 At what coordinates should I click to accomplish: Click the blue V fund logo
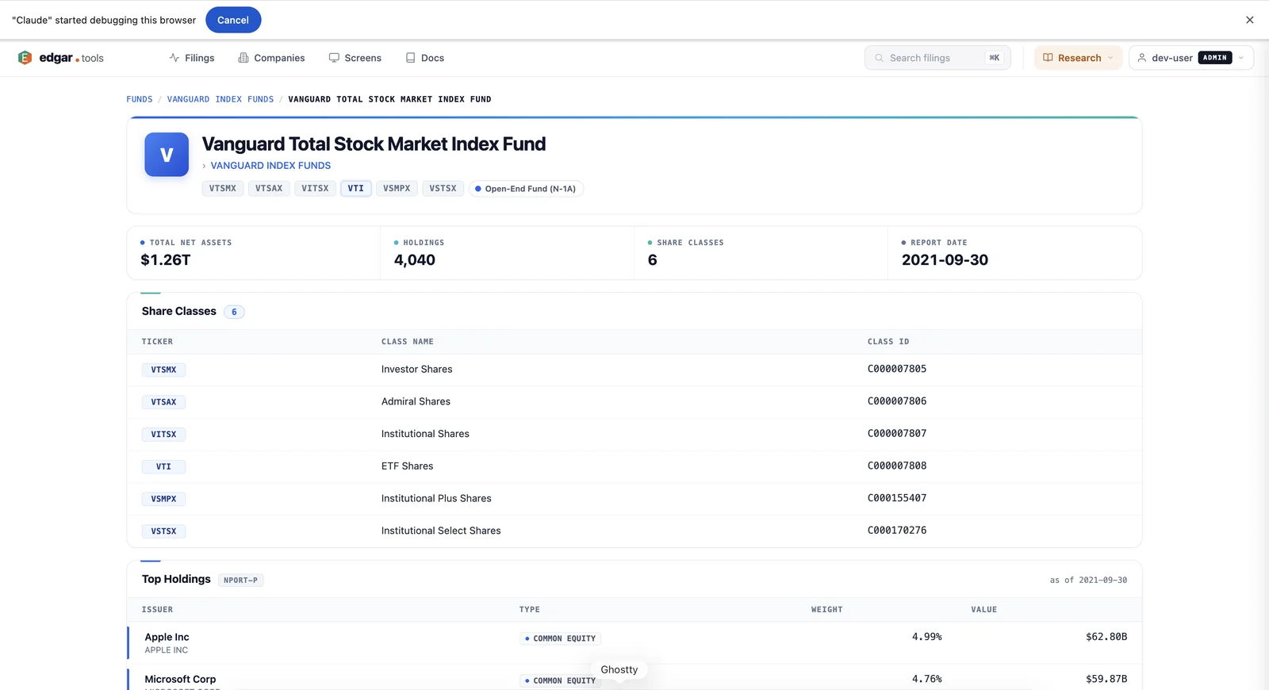pos(167,155)
